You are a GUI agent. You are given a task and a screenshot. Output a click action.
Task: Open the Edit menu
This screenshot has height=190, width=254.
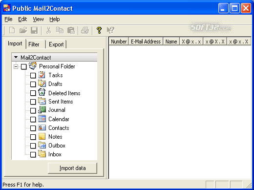(22, 19)
